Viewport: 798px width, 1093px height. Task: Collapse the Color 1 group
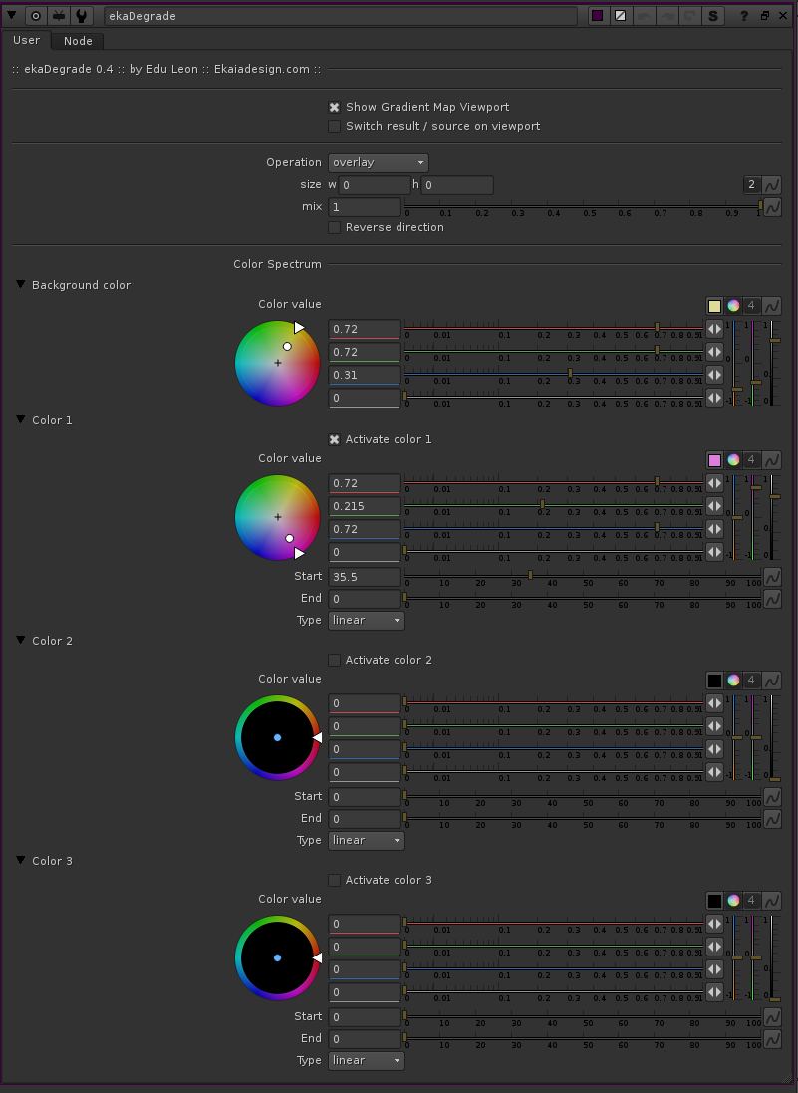click(x=21, y=419)
